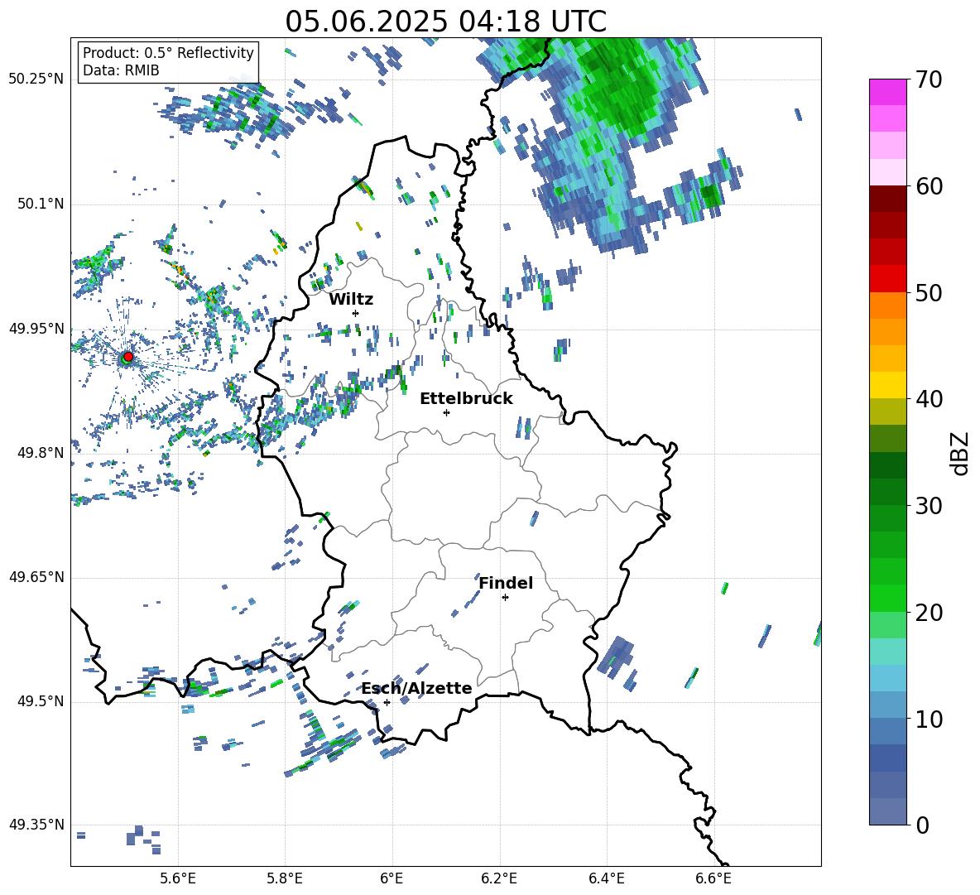980x895 pixels.
Task: Click the yellow colorbar swatch above 40
Action: coord(887,385)
